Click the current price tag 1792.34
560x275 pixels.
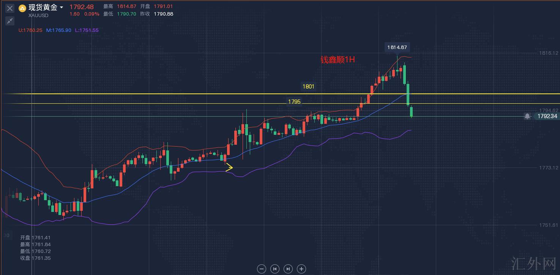(547, 116)
